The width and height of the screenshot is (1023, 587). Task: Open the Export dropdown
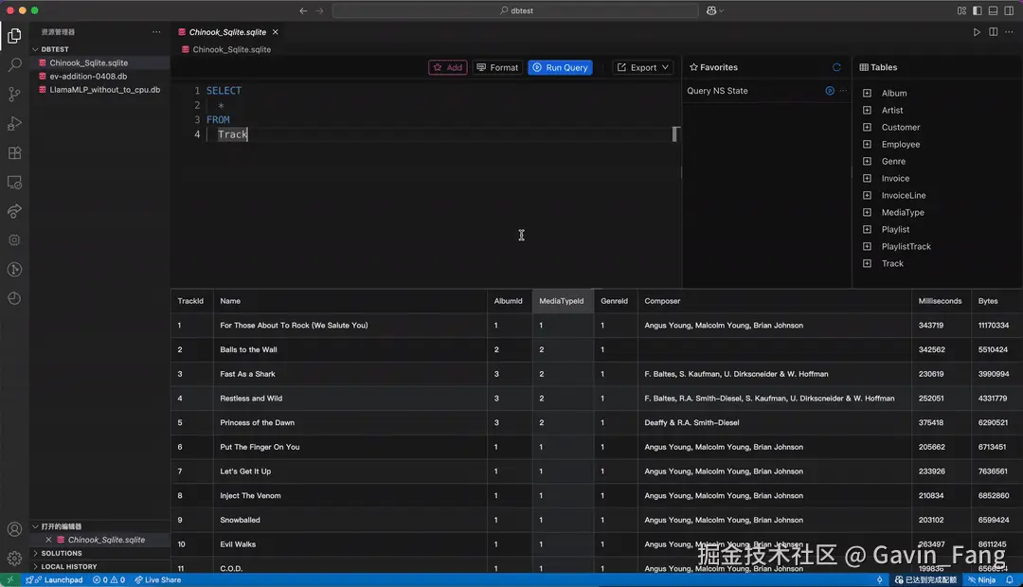[x=642, y=67]
